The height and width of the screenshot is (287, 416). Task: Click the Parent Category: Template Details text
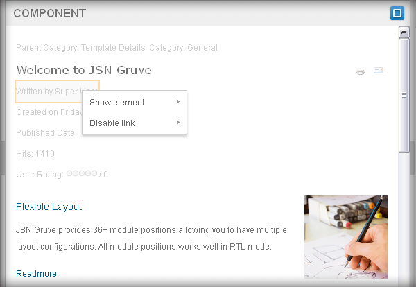click(x=80, y=48)
